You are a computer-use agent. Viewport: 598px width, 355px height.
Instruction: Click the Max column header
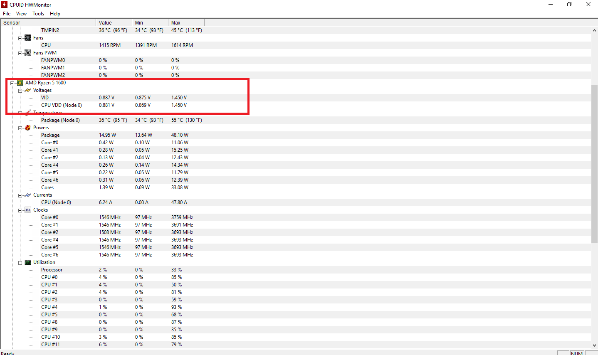(186, 22)
